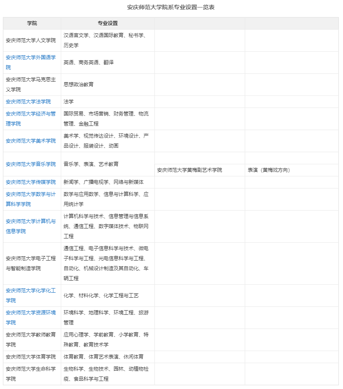Click the page title 安庆师范大学院系专业设置一览表
Viewport: 343px width, 389px height.
[171, 7]
